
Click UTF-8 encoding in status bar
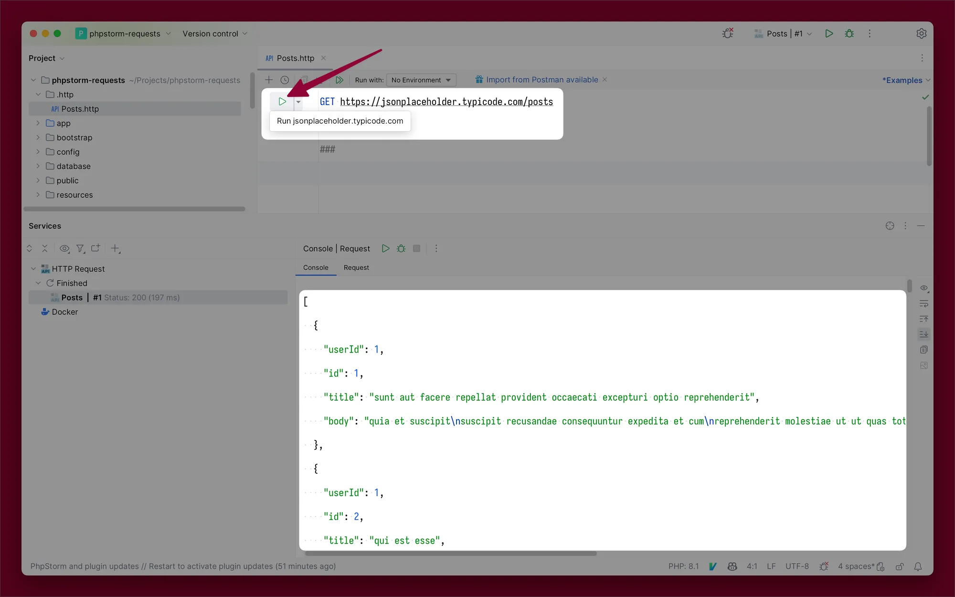coord(797,566)
